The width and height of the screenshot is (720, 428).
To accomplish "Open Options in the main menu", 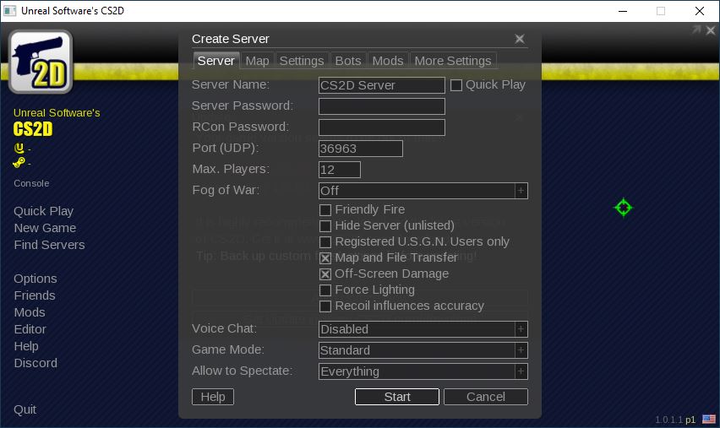I will tap(35, 279).
